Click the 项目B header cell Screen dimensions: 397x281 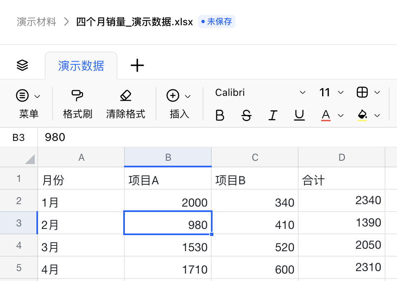[x=255, y=179]
